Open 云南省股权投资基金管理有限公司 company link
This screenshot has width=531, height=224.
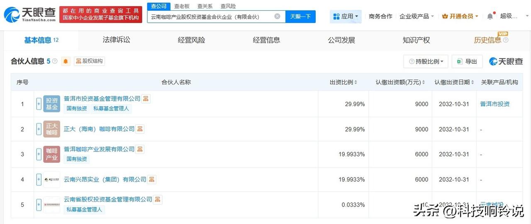(108, 200)
